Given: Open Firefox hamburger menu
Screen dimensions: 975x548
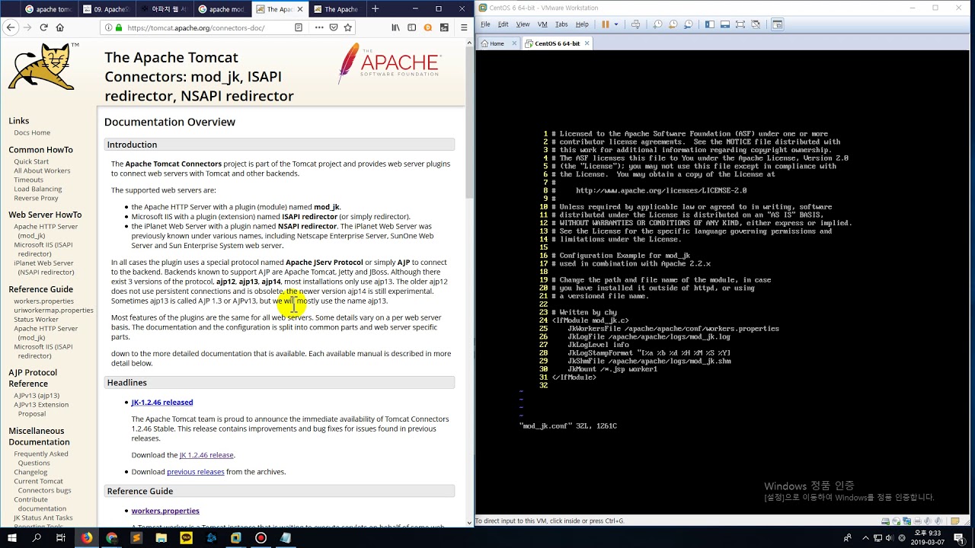Looking at the screenshot, I should pos(463,27).
